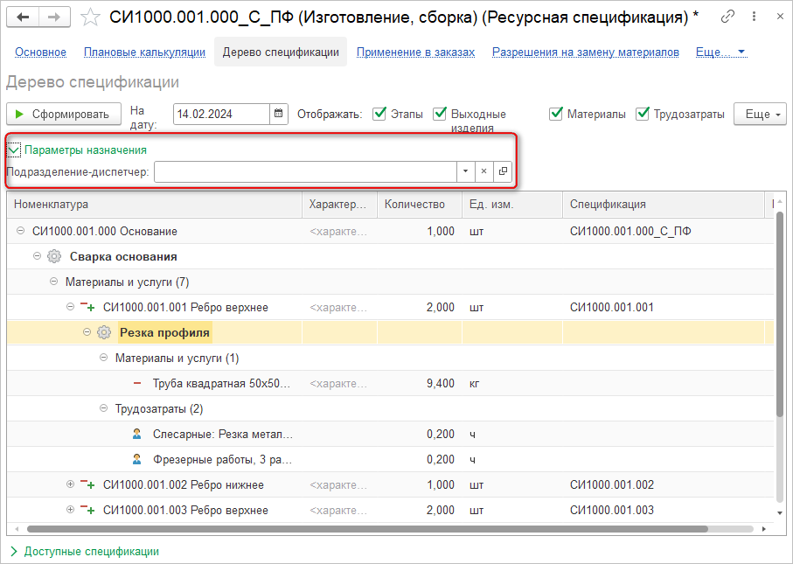Click the horizontal scrollbar of the tree
This screenshot has width=793, height=564.
[x=367, y=528]
